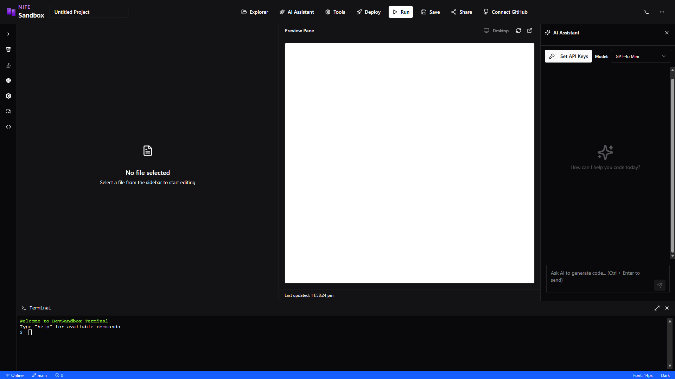Click the HTML5 icon in the sidebar
Screen dimensions: 675x379
pos(8,50)
